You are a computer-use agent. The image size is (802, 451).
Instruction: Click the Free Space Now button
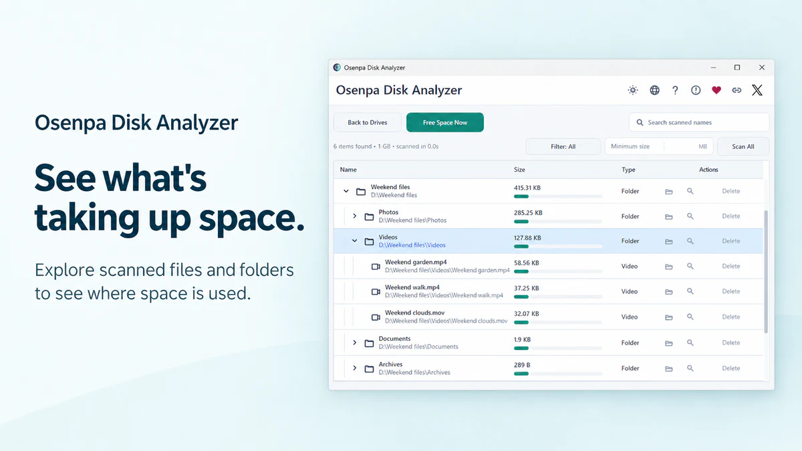[x=445, y=122]
